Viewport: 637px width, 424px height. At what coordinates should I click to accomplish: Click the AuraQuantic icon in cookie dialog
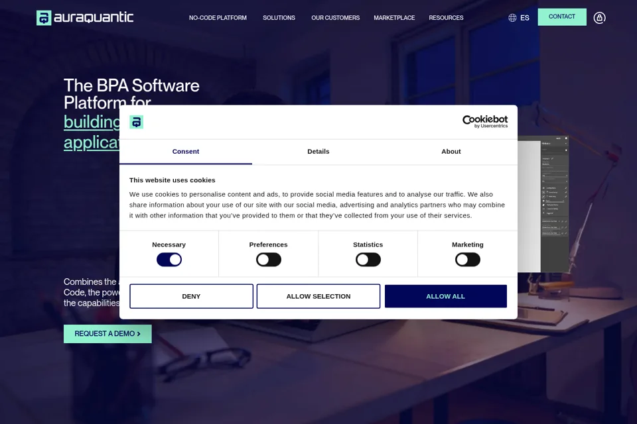tap(137, 122)
